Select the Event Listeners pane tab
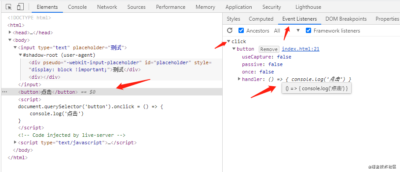 [300, 19]
